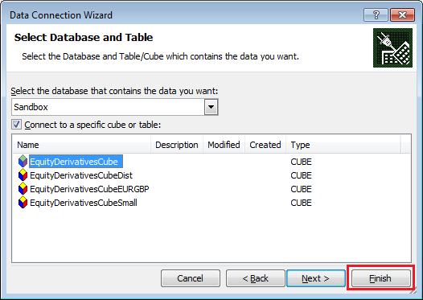Sort by the Description column header
Screen dimensions: 423x300
tap(177, 145)
